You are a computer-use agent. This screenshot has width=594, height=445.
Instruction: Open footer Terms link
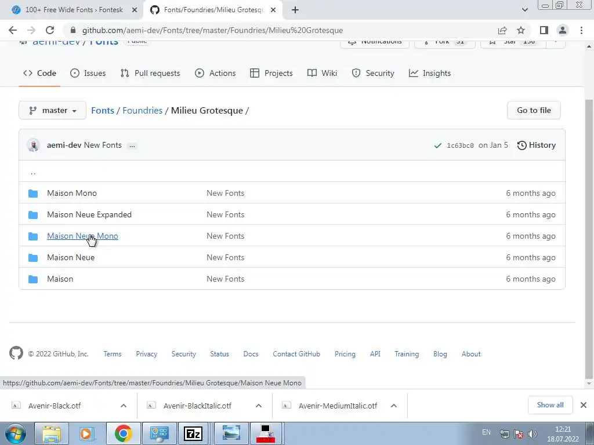[113, 354]
